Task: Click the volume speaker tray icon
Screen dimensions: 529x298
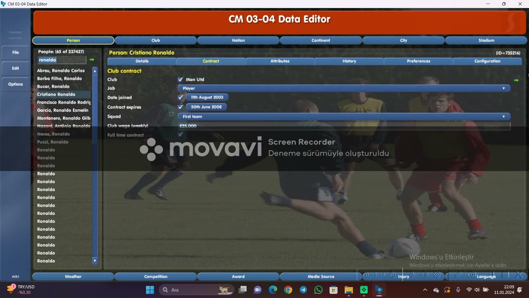Action: coord(477,290)
